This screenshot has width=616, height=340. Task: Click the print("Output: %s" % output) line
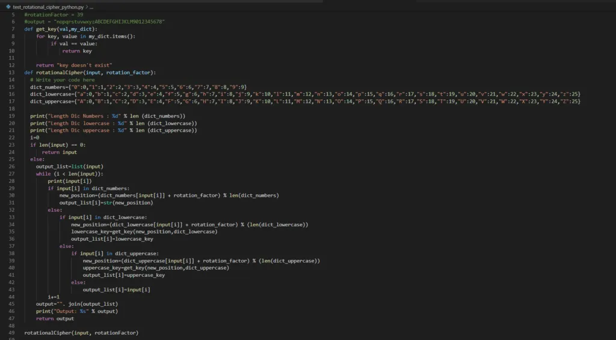tap(77, 311)
